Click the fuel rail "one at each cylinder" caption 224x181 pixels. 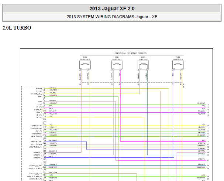tap(131, 53)
